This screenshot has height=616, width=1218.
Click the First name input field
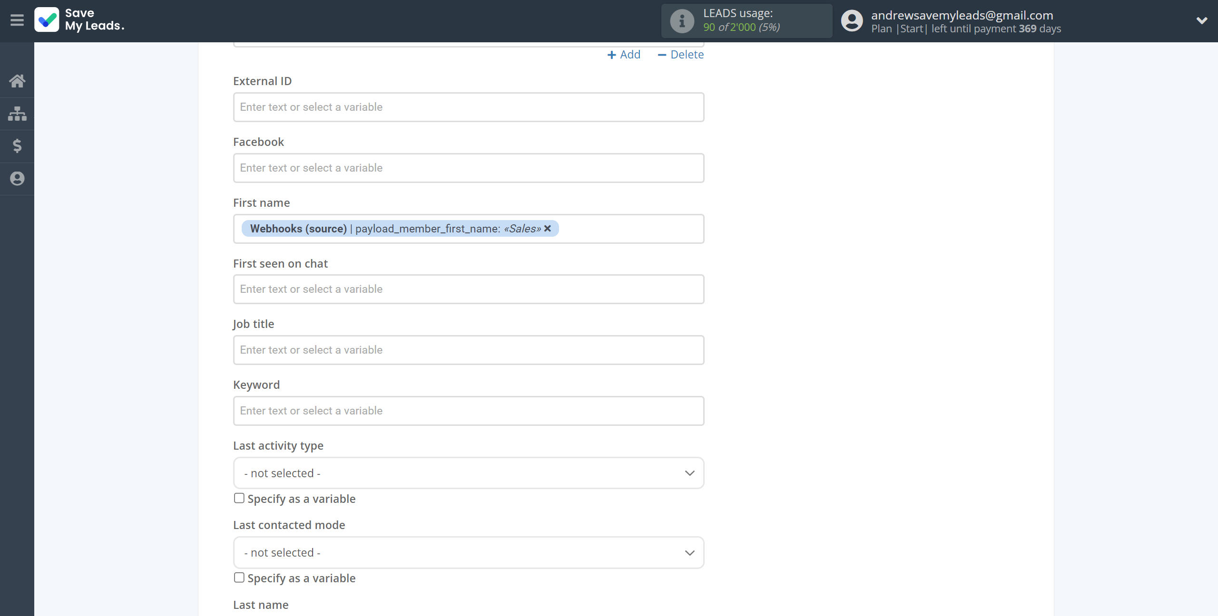pos(469,229)
